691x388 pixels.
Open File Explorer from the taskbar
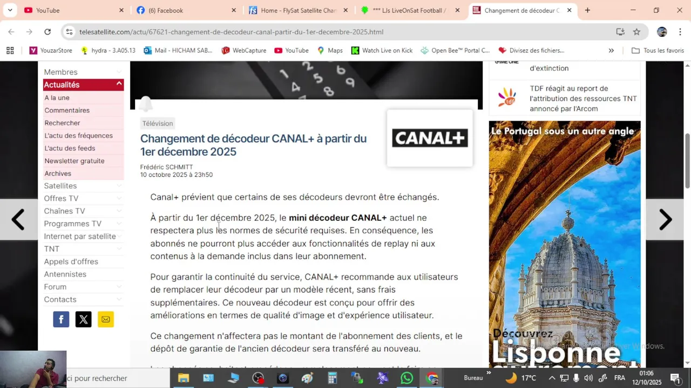(x=184, y=378)
